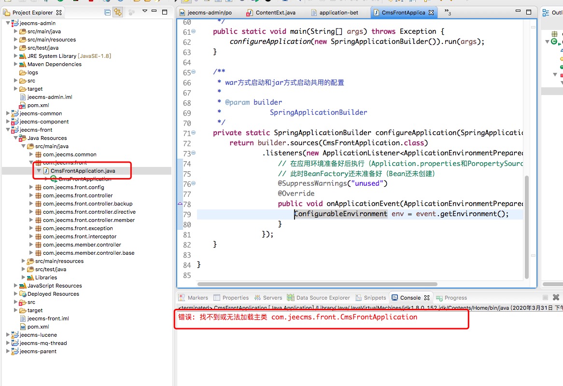
Task: Close the CmsFrontApplication editor tab
Action: (x=431, y=13)
